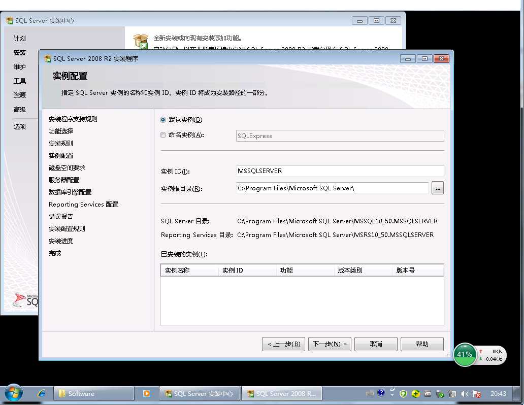Viewport: 524px width, 405px height.
Task: Launch Internet Explorer from the taskbar
Action: click(42, 394)
